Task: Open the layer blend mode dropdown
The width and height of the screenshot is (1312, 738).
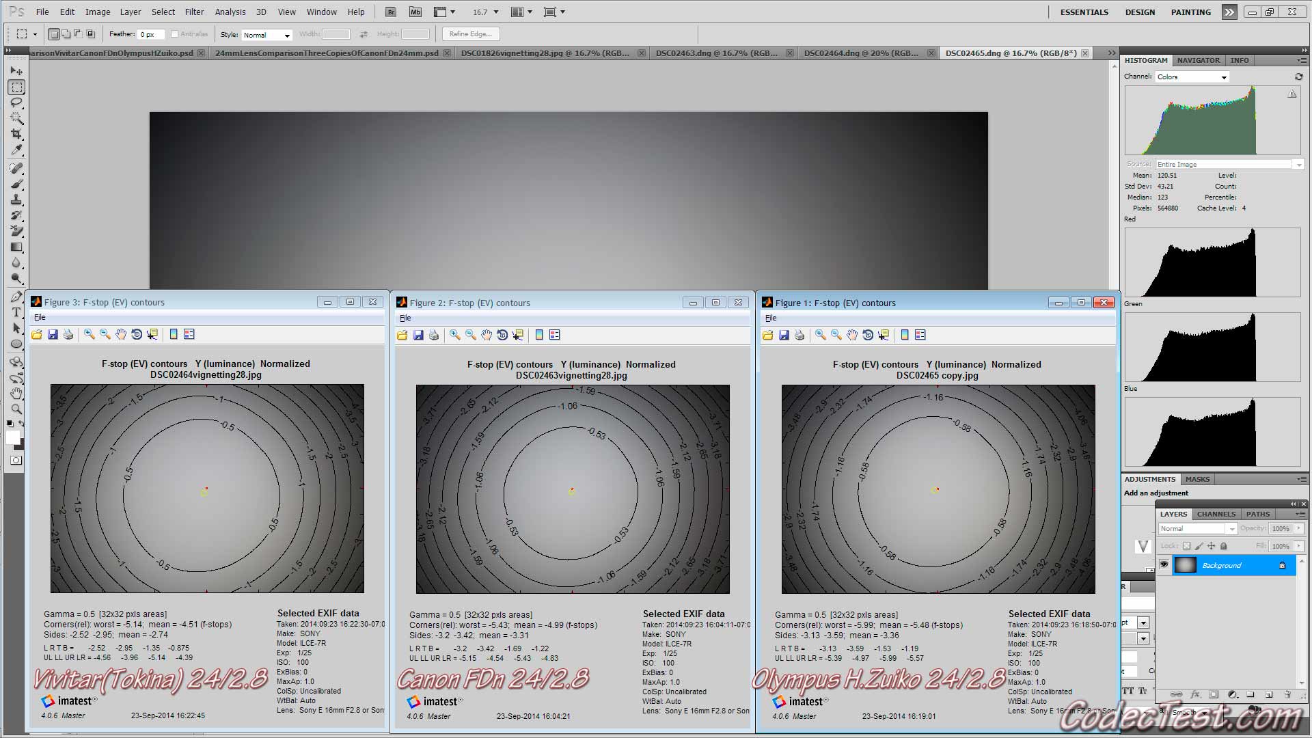Action: [1198, 528]
